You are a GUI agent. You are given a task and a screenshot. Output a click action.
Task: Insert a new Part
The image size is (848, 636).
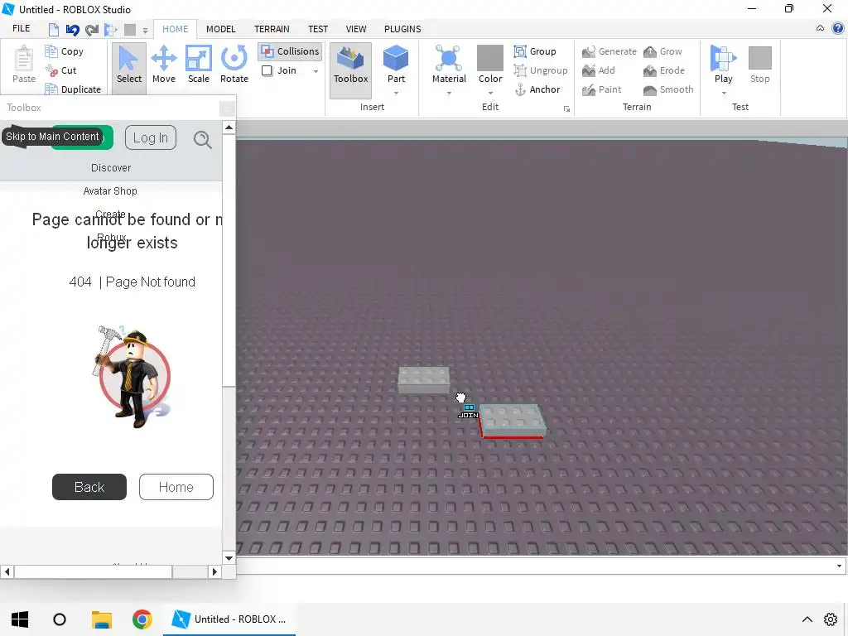point(396,65)
